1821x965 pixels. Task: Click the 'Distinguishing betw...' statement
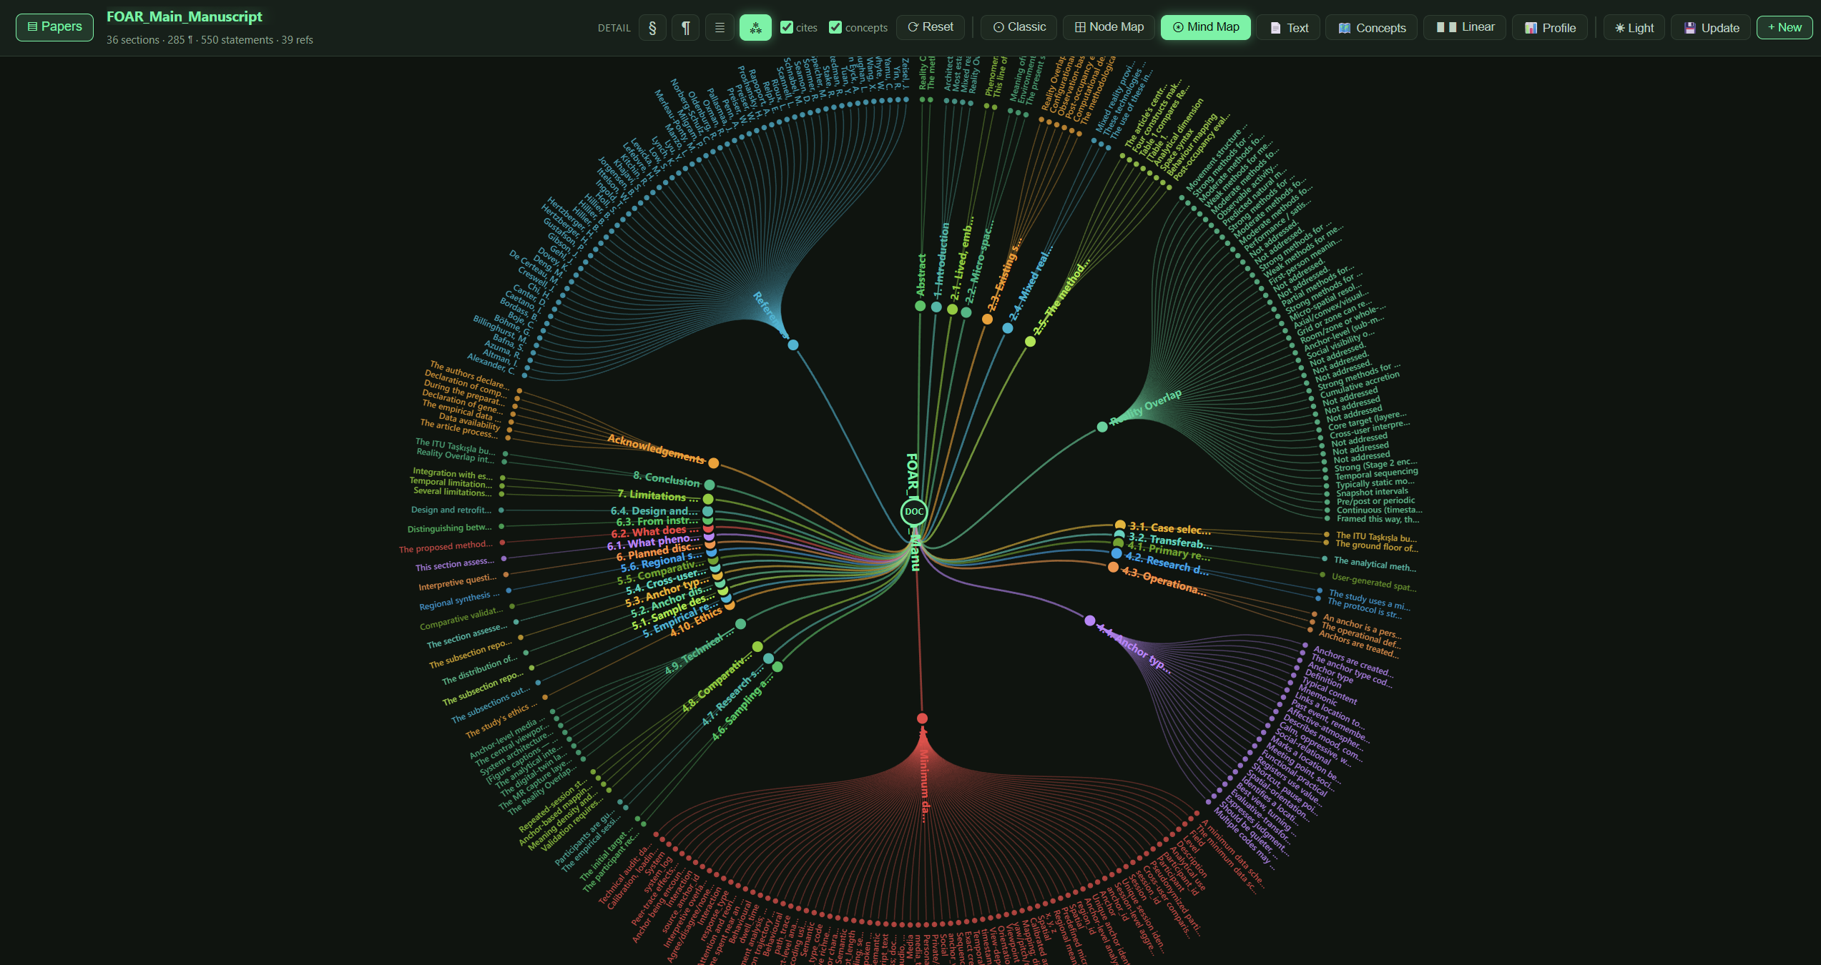coord(450,528)
